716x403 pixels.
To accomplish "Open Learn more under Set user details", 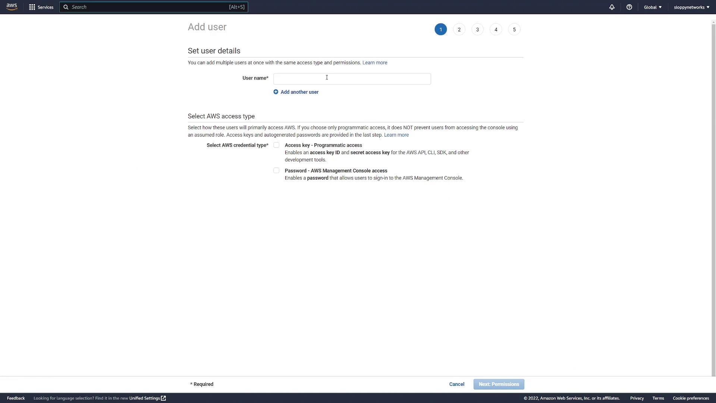I will [x=375, y=63].
